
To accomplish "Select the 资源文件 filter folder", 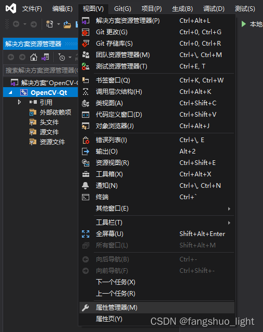I will point(52,142).
